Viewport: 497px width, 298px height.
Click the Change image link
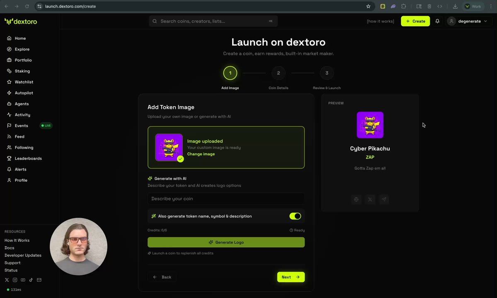pos(201,154)
